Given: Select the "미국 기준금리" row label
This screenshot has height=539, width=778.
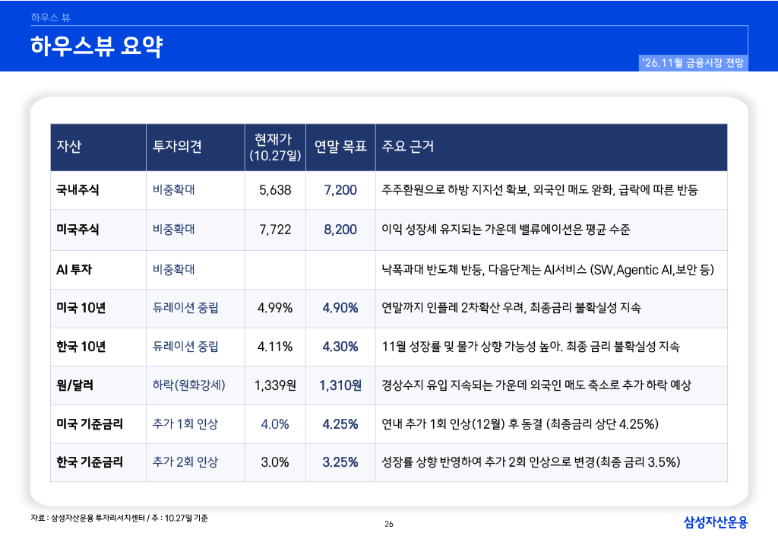Looking at the screenshot, I should click(x=90, y=424).
